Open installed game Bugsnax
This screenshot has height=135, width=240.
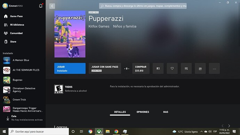click(23, 80)
